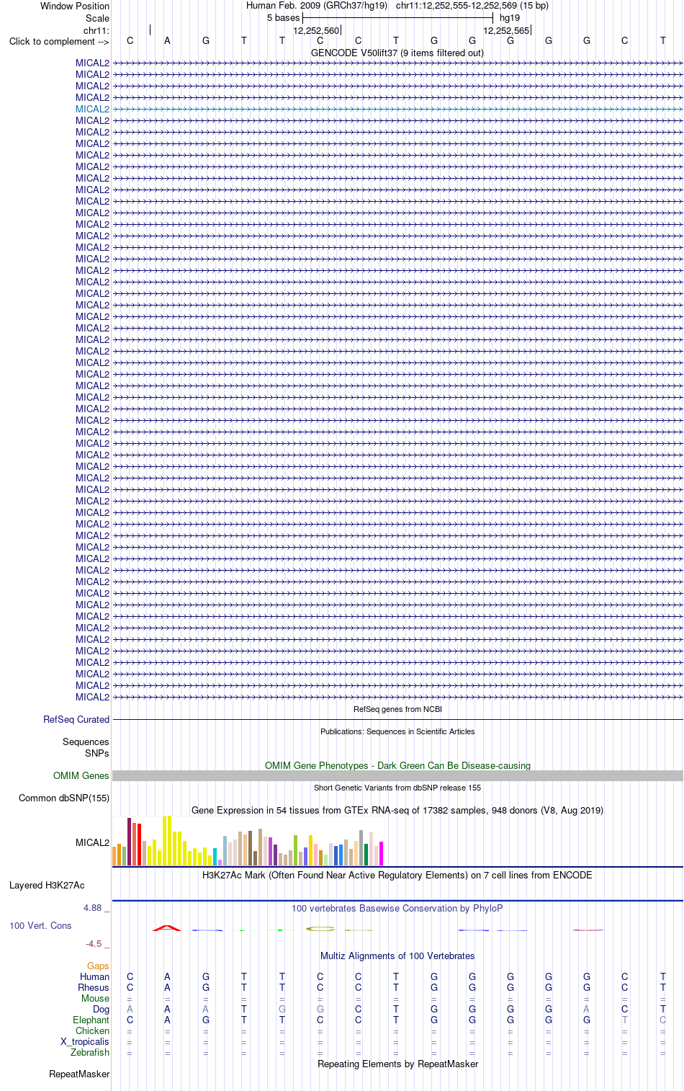684x1091 pixels.
Task: Click the chr11: ruler label
Action: 96,30
